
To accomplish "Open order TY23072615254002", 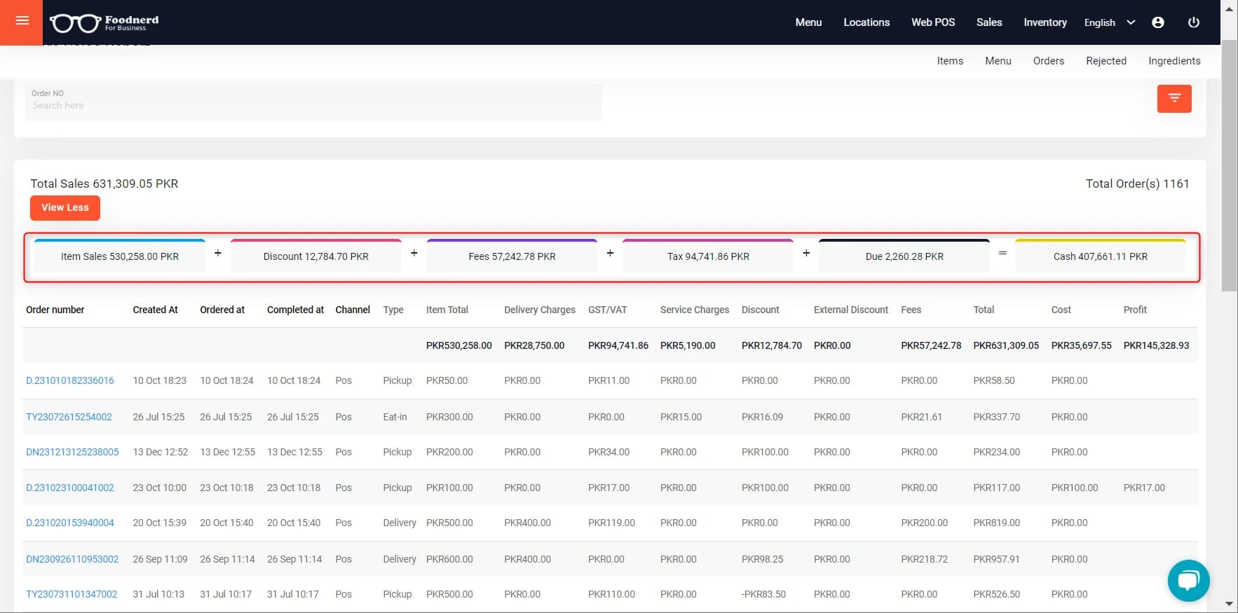I will 69,417.
